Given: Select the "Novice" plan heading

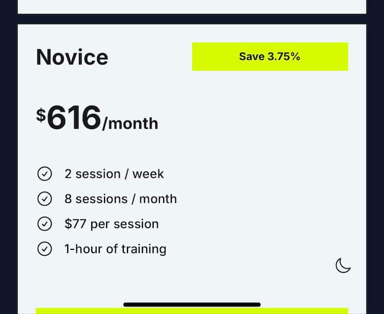Looking at the screenshot, I should click(72, 57).
